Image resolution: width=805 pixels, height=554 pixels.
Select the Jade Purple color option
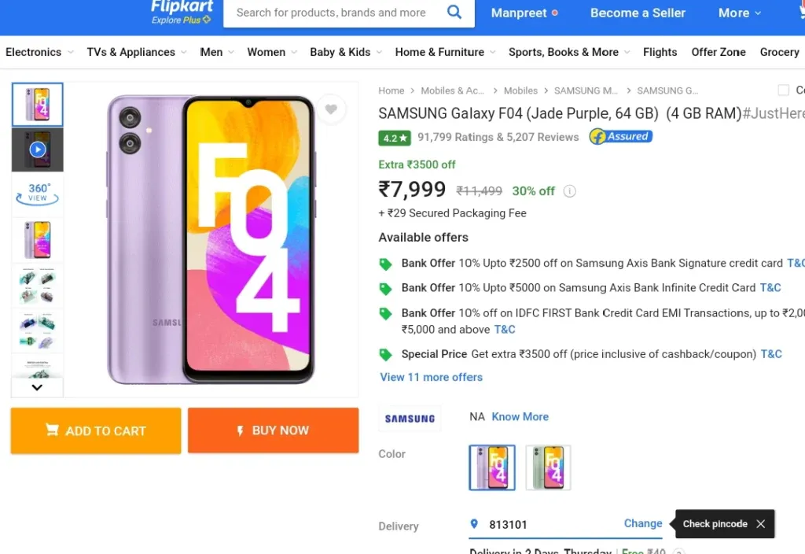click(x=492, y=467)
